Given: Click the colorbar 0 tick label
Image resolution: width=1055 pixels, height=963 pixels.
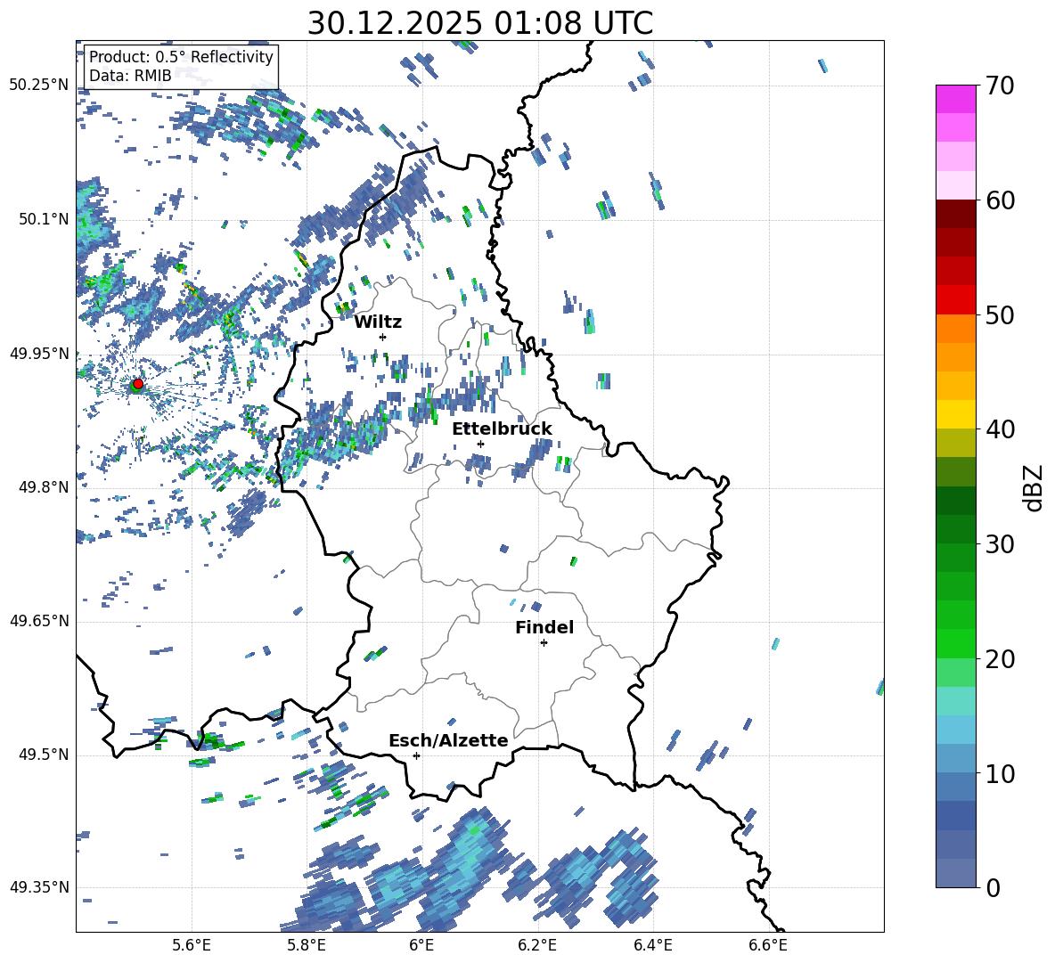Looking at the screenshot, I should click(993, 887).
